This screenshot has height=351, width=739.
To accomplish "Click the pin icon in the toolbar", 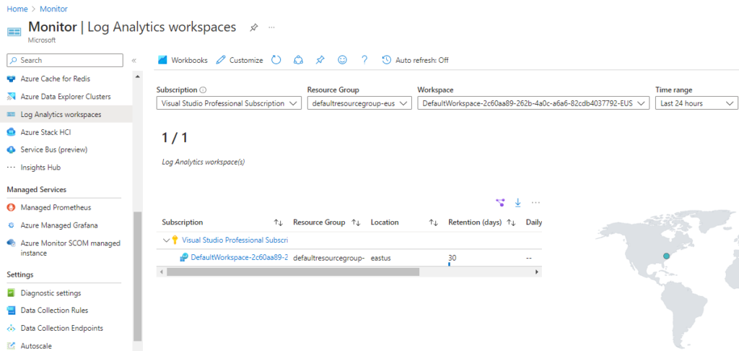I will (320, 60).
